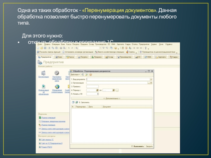Click the Организация input field
Screen dimensions: 211x158
(x=117, y=83)
